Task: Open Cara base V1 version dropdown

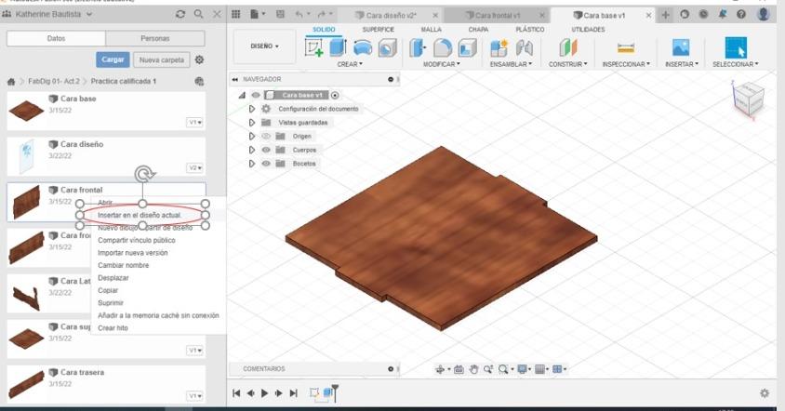Action: (x=194, y=122)
